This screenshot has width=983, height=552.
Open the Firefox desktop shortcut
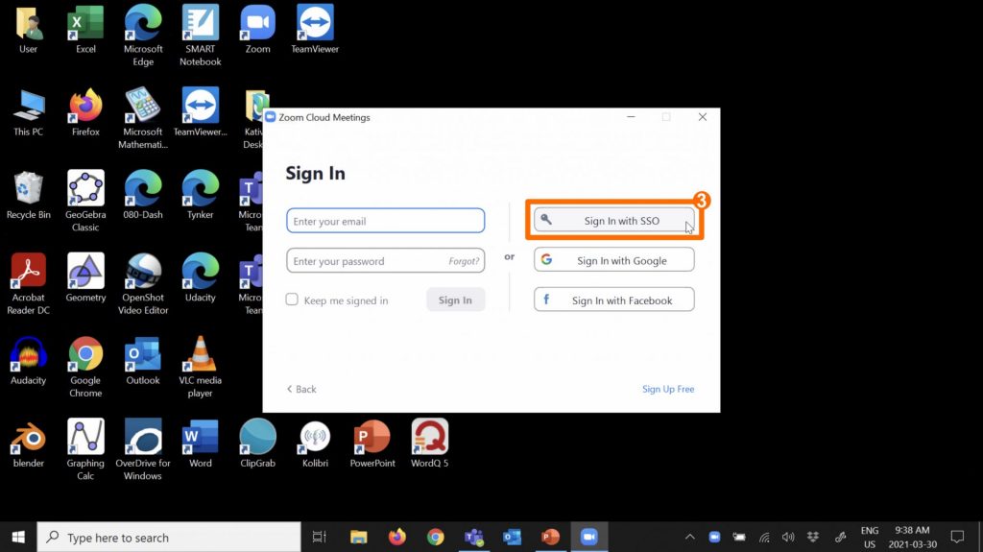pyautogui.click(x=85, y=108)
